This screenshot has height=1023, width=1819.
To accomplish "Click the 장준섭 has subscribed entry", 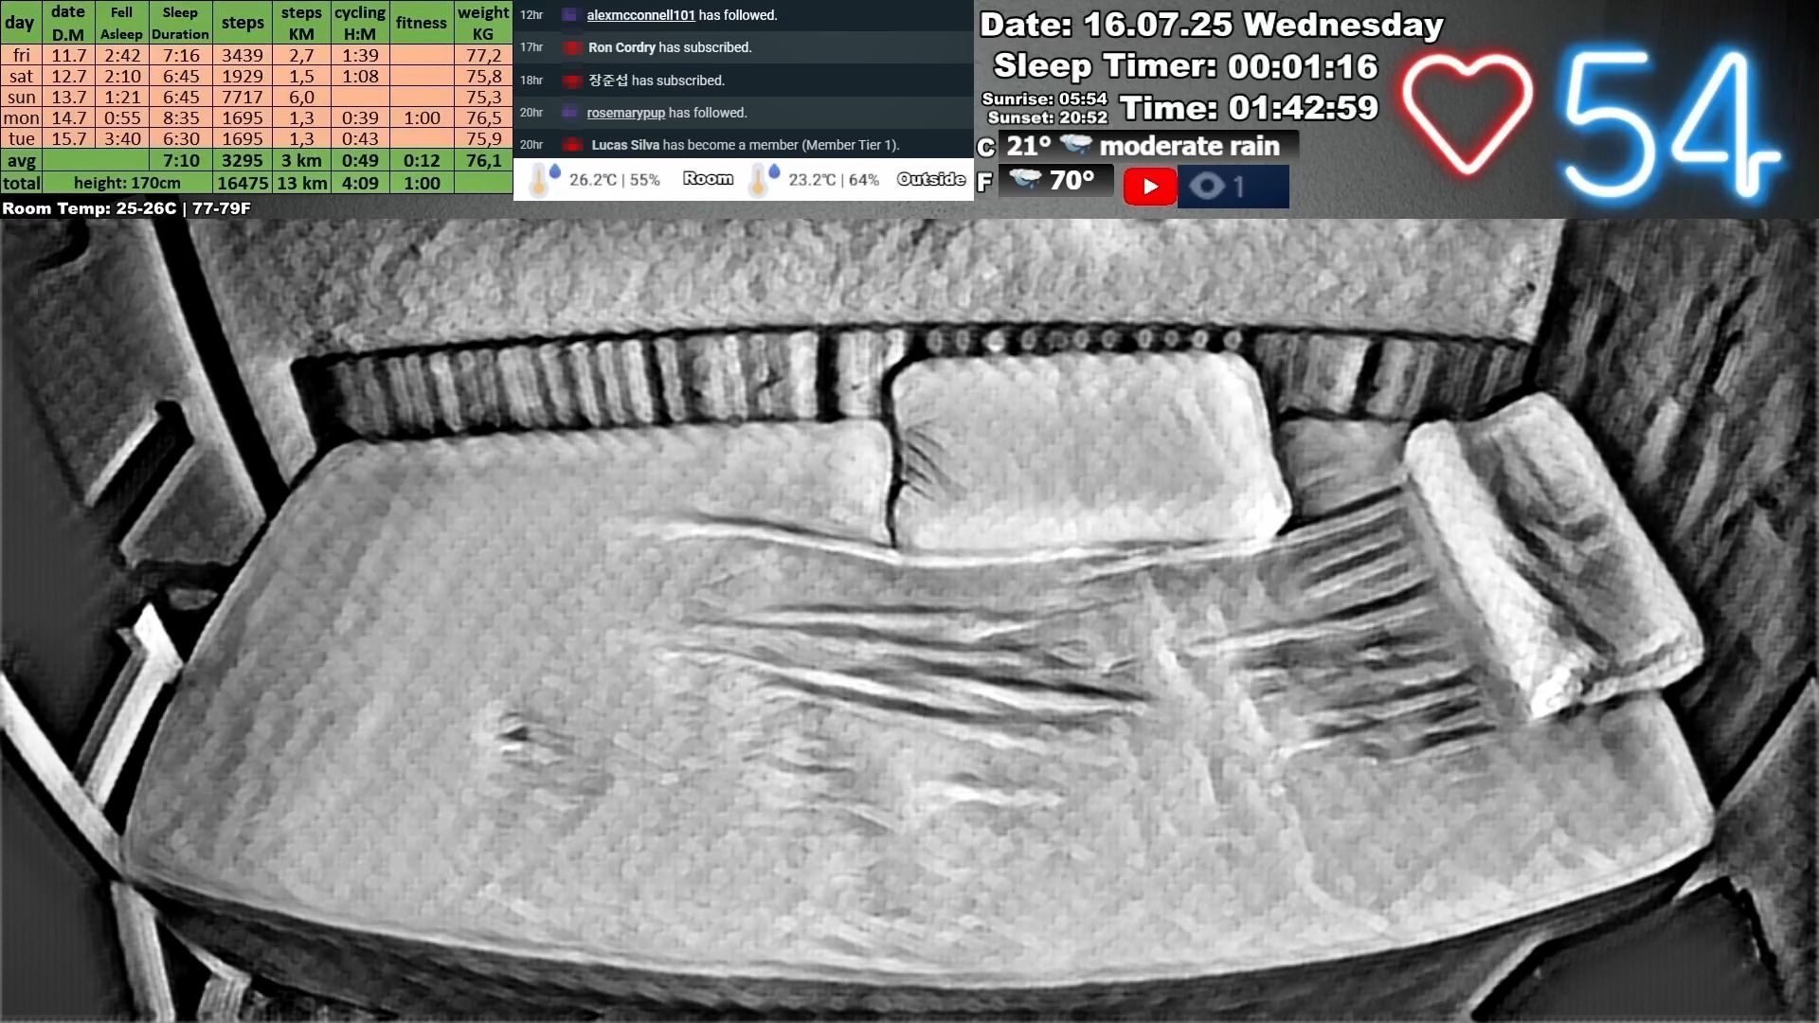I will tap(743, 81).
